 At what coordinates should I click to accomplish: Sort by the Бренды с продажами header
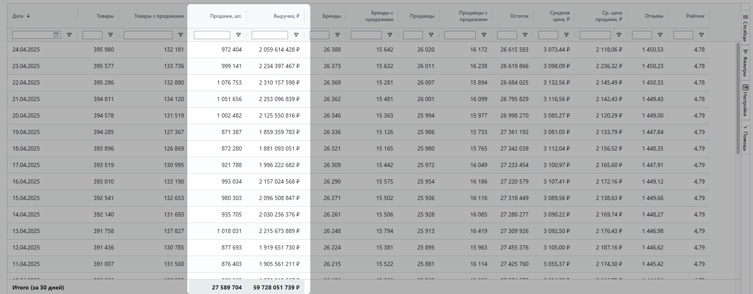coord(379,16)
